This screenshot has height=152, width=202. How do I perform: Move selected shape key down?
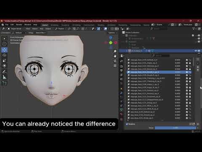(198, 70)
